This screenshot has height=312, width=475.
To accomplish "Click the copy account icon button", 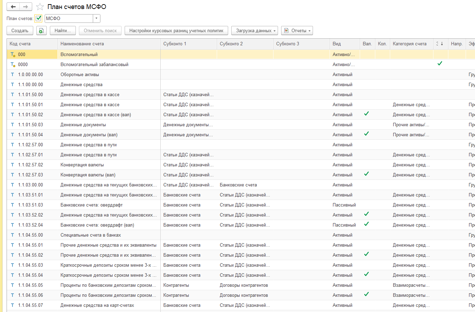I will point(41,31).
